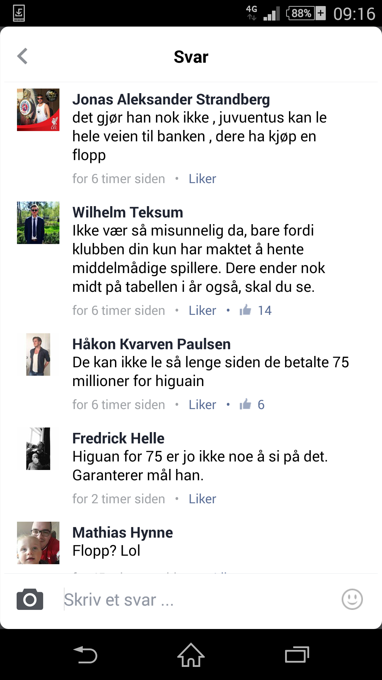Focus the 'Skriv et svar' reply field
Viewport: 382px width, 680px height.
coord(198,599)
